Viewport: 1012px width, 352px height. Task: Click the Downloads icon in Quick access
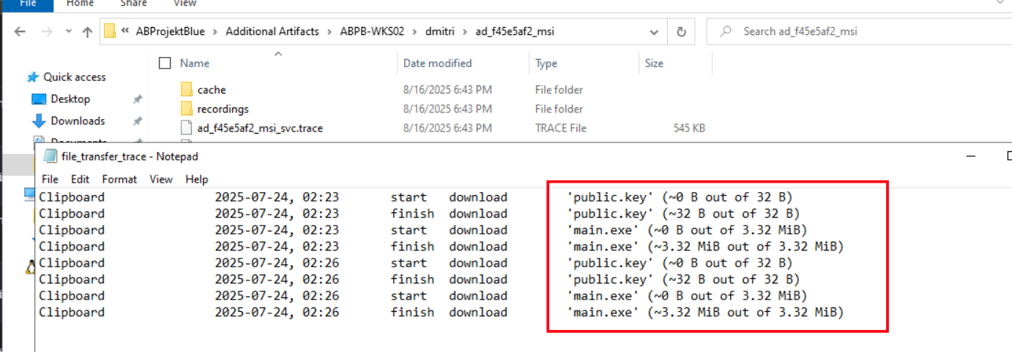(x=39, y=121)
